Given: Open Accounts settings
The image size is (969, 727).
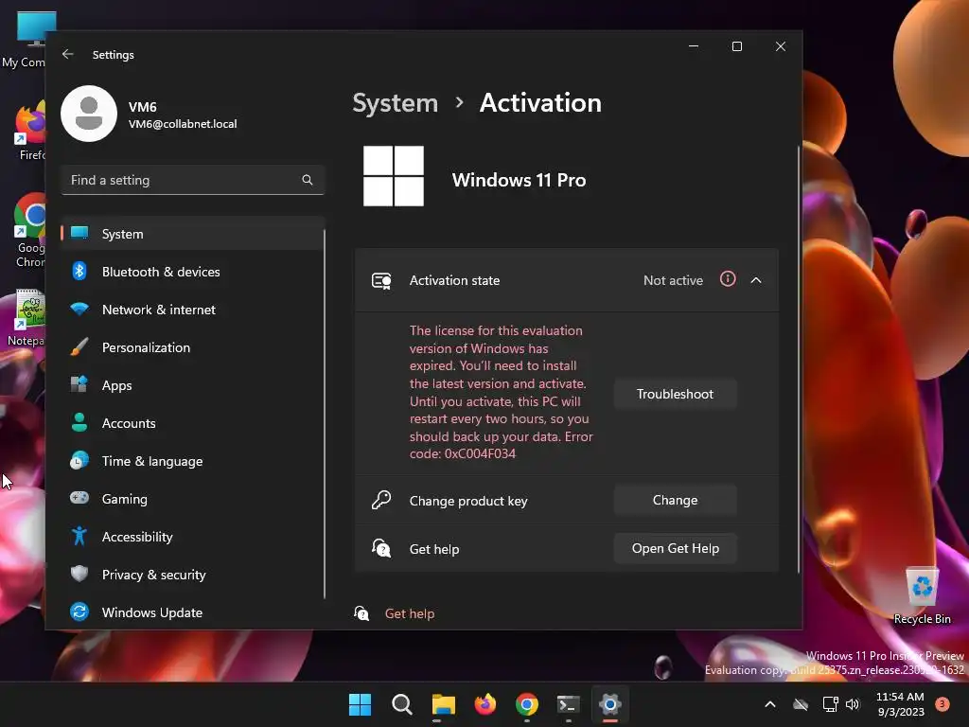Looking at the screenshot, I should (193, 423).
